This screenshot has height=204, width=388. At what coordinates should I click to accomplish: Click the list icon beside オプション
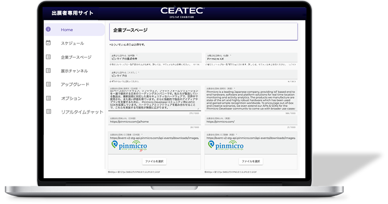(x=48, y=98)
